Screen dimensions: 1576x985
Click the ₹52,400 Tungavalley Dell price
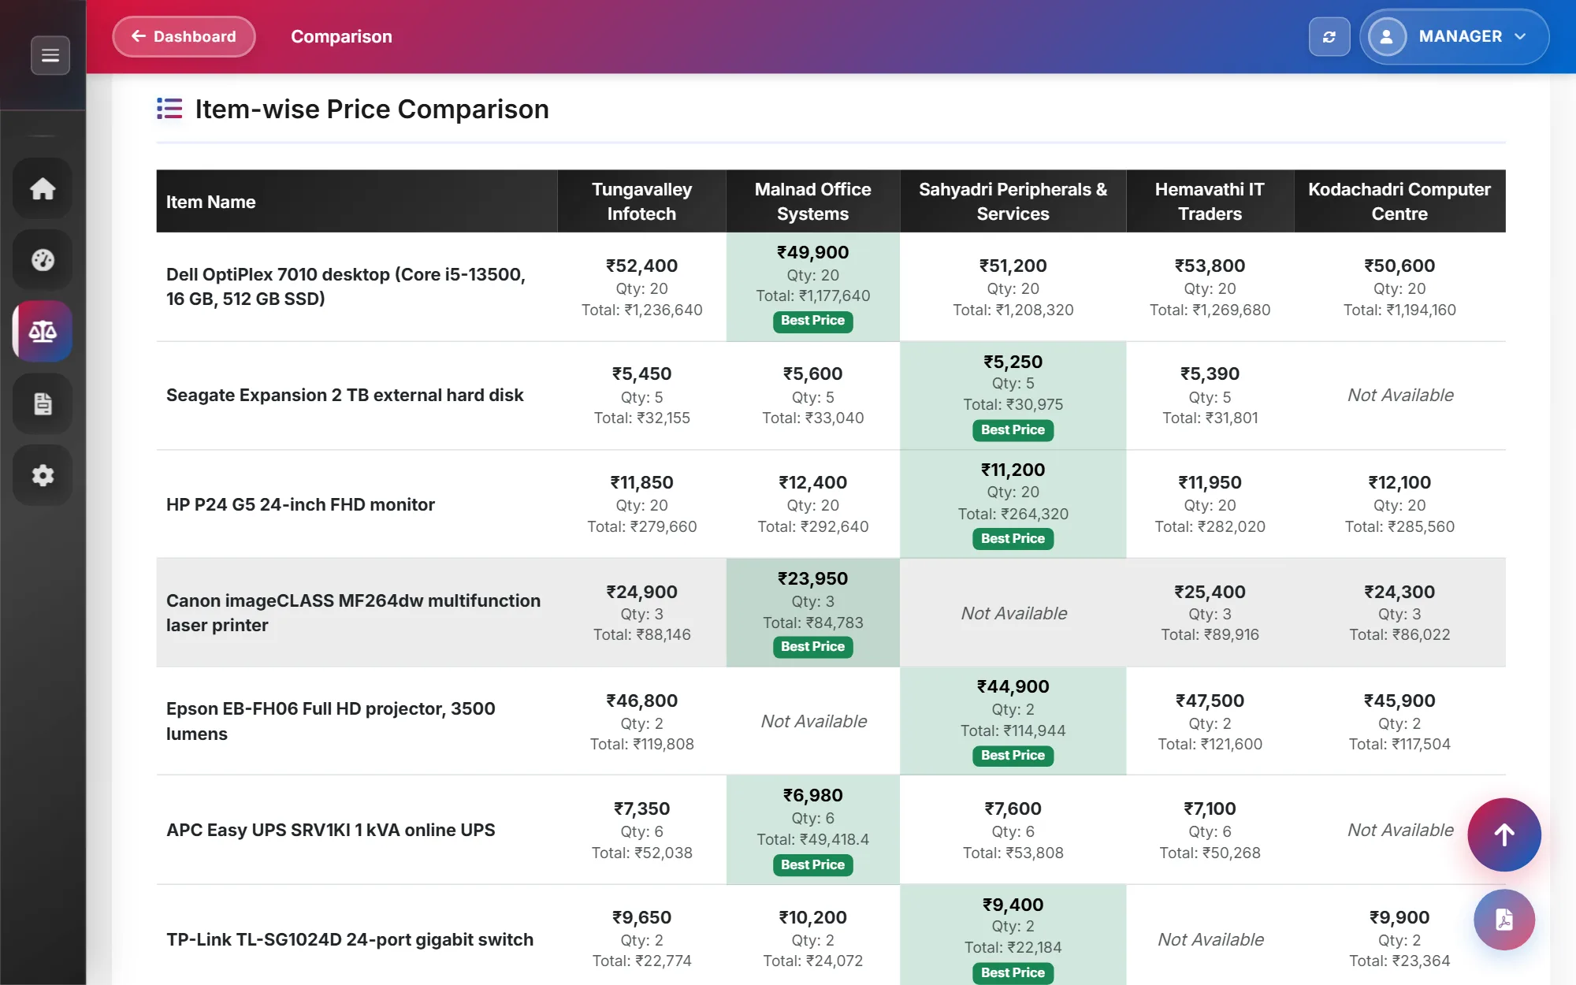tap(641, 266)
